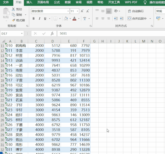Image resolution: width=165 pixels, height=154 pixels.
Task: Open the 帮助 Help tab
Action: pyautogui.click(x=100, y=2)
